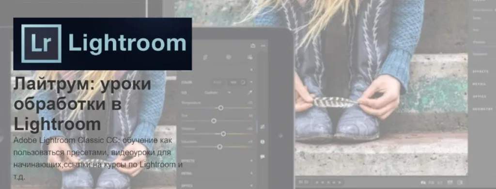Click the pencil edit icon on the tablet sidebar
The image size is (496, 189).
point(262,127)
